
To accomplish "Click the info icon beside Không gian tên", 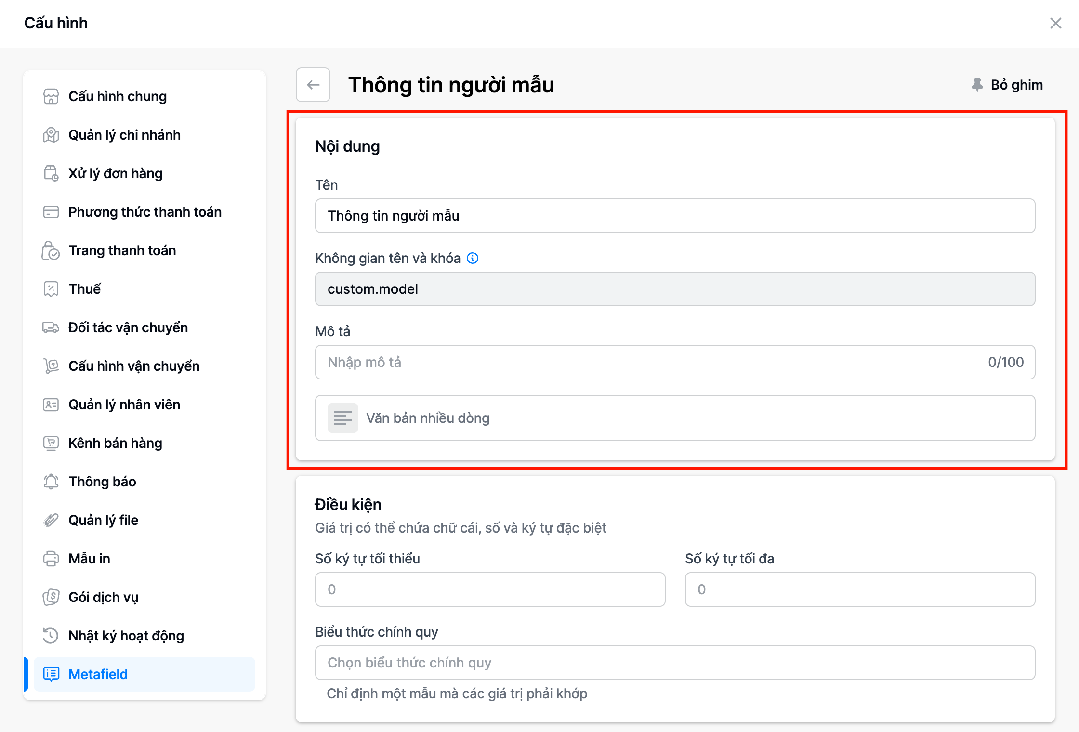I will pos(473,258).
